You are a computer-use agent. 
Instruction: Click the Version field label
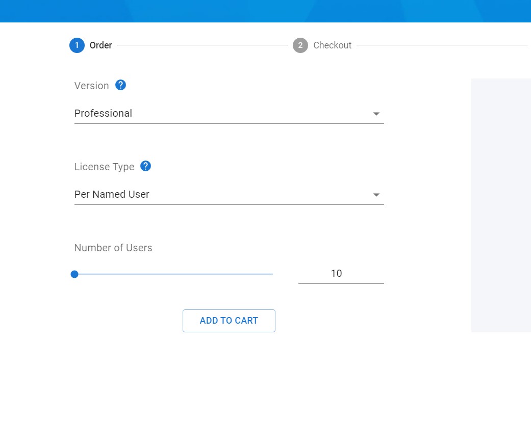tap(92, 86)
